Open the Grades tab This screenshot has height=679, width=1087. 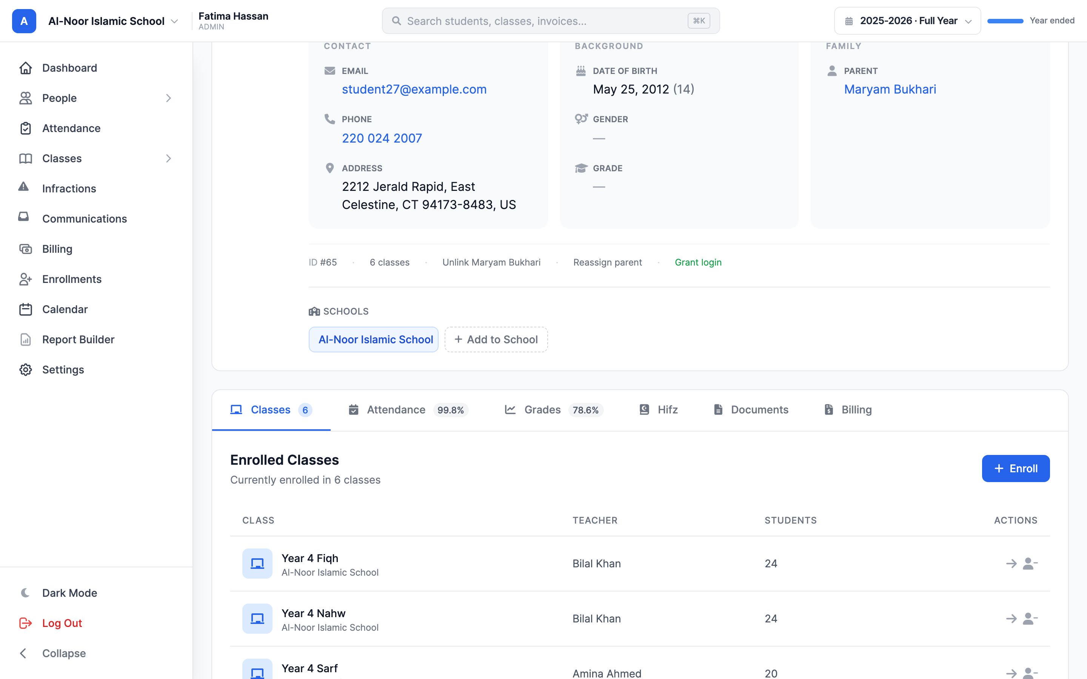[x=554, y=410]
